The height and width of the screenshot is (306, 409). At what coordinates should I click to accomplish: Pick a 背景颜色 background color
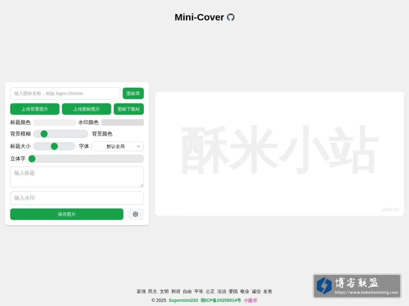click(129, 134)
